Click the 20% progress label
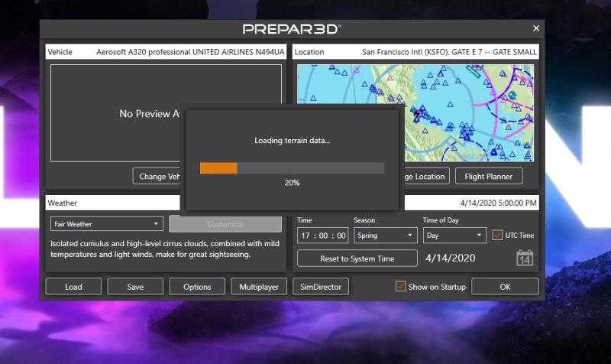 pos(293,183)
